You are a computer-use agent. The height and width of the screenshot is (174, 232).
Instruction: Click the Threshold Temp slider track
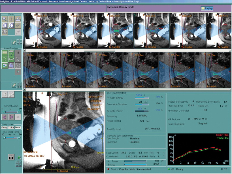pyautogui.click(x=11, y=138)
